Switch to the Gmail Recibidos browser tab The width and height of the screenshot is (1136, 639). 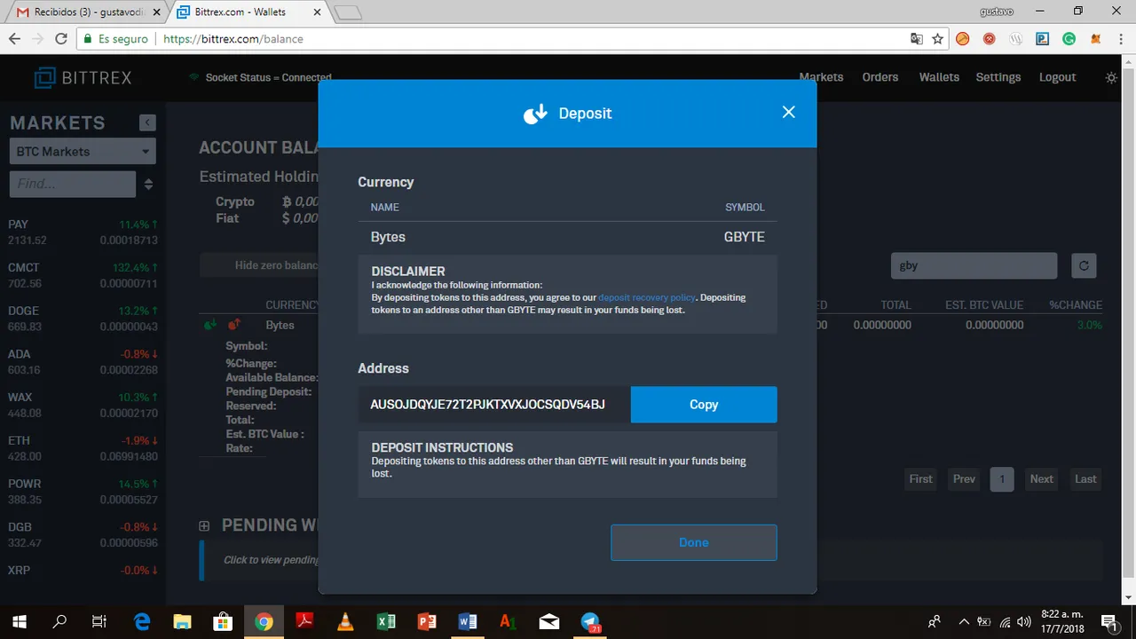pos(85,12)
